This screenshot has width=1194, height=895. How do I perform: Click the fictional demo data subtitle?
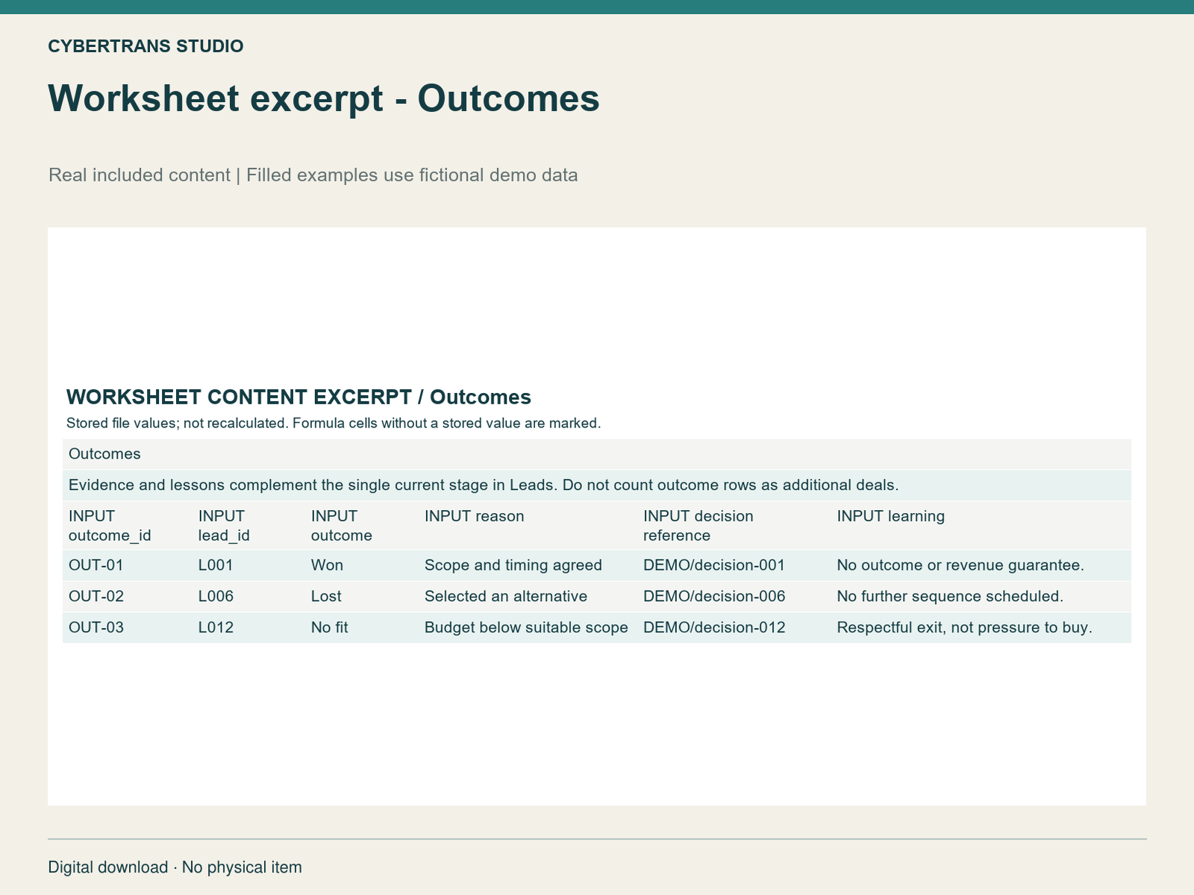point(313,175)
